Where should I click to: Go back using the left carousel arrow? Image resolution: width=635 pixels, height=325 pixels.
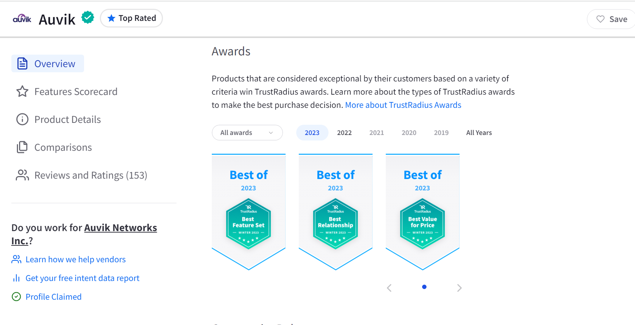(x=389, y=288)
